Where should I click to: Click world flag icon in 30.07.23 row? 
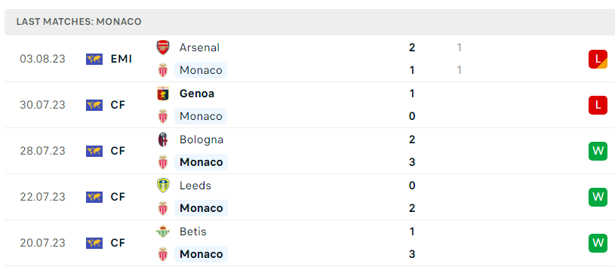[x=94, y=105]
